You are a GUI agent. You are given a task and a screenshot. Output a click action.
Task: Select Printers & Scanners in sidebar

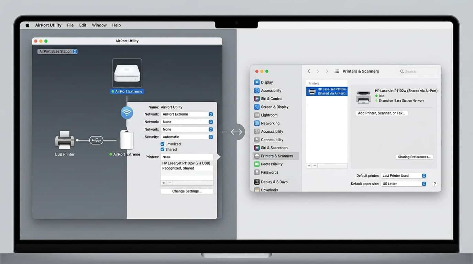coord(276,156)
